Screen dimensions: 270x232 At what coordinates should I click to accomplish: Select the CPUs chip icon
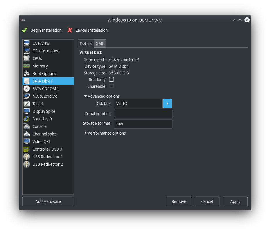(x=27, y=58)
